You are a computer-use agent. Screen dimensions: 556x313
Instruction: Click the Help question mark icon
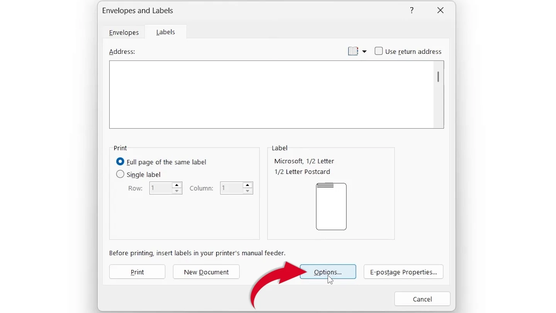click(x=412, y=10)
